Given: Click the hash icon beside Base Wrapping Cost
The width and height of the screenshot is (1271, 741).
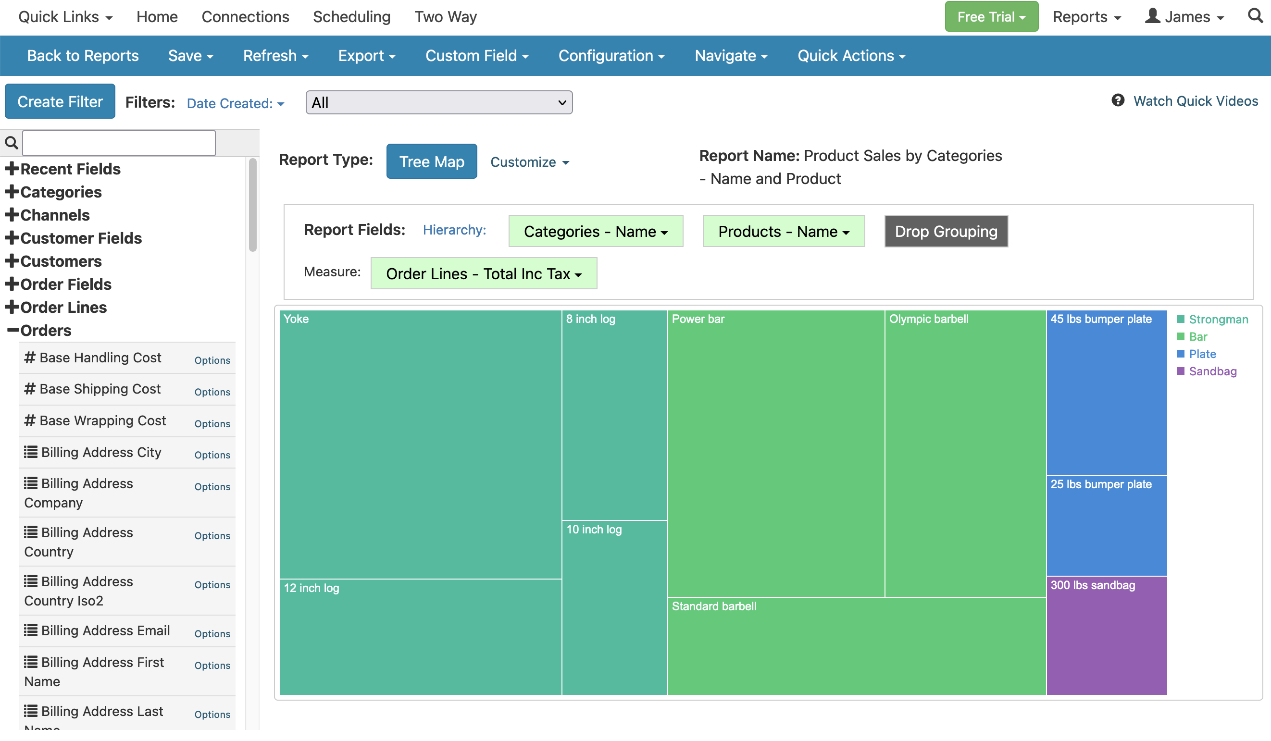Looking at the screenshot, I should (x=30, y=421).
